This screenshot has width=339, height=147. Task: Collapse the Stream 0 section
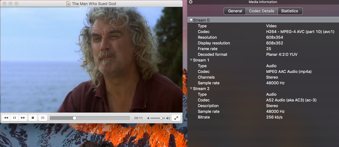[x=191, y=20]
